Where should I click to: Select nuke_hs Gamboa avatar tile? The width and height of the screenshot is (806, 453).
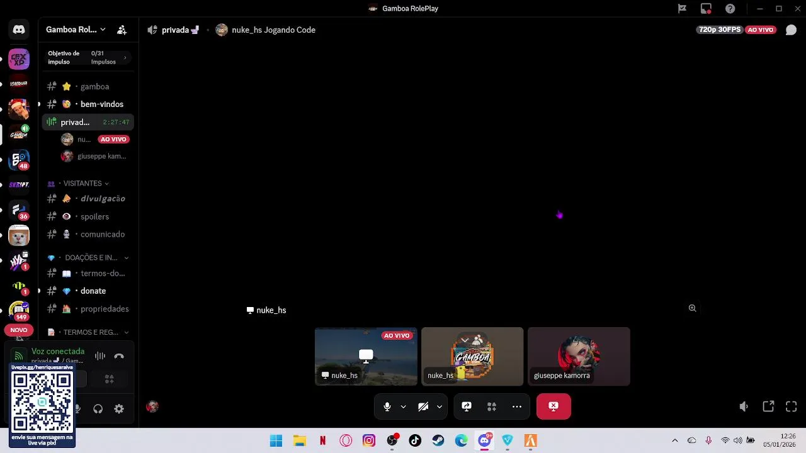(x=472, y=356)
